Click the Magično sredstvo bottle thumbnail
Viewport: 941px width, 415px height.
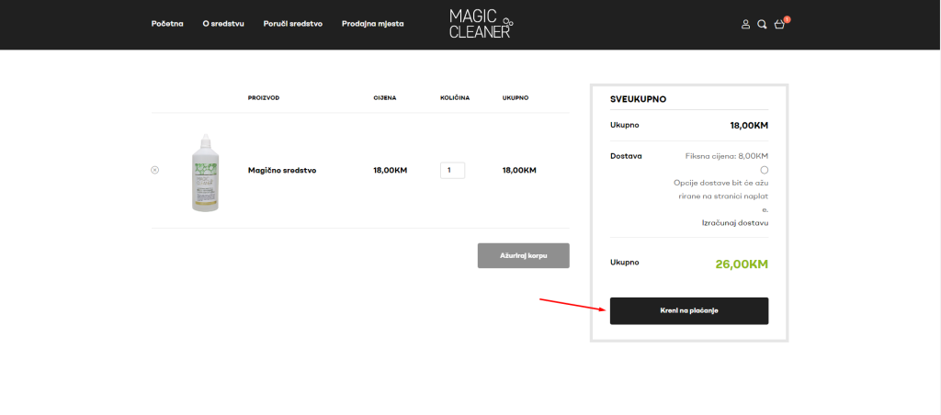tap(205, 172)
